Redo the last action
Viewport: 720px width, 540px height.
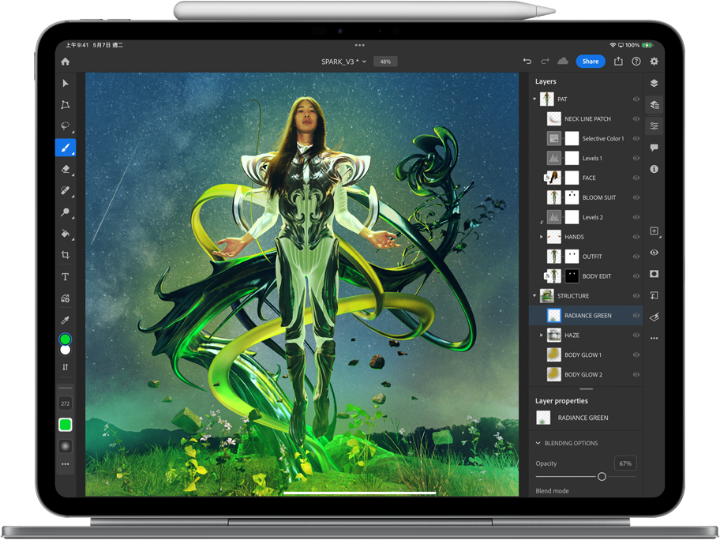[545, 61]
